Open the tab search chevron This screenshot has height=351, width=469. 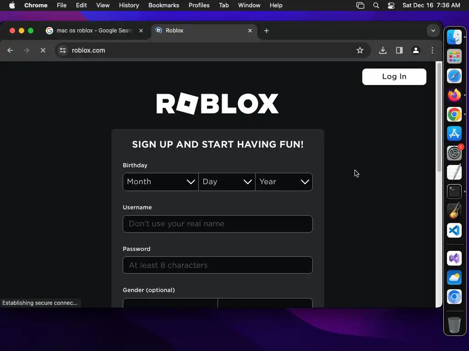click(x=433, y=31)
